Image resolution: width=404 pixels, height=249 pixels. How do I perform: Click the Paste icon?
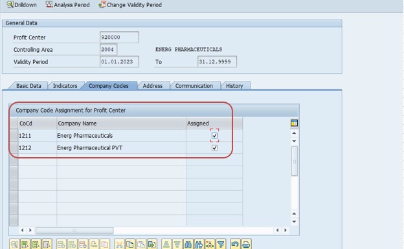click(141, 244)
